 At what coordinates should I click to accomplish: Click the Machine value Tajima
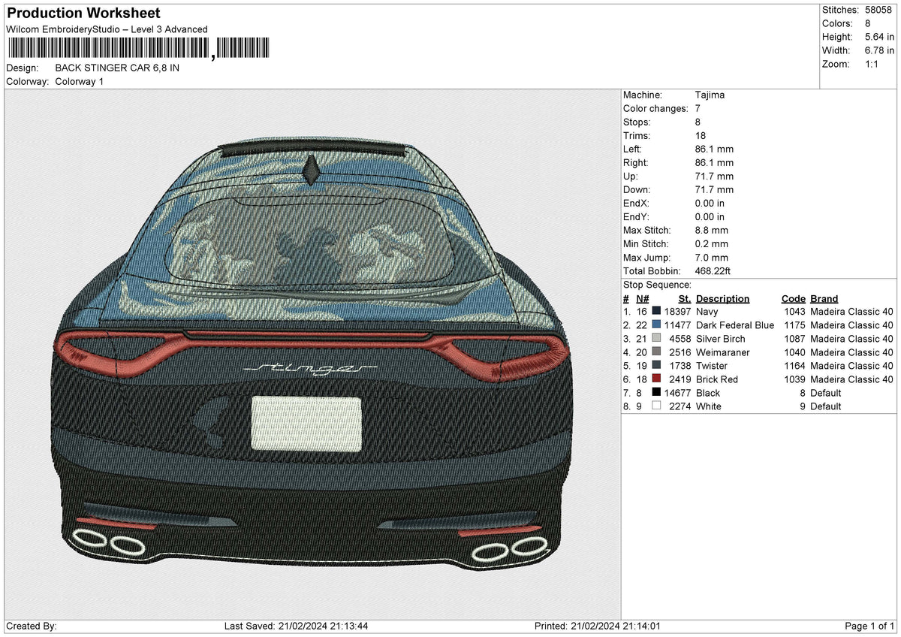(x=710, y=95)
